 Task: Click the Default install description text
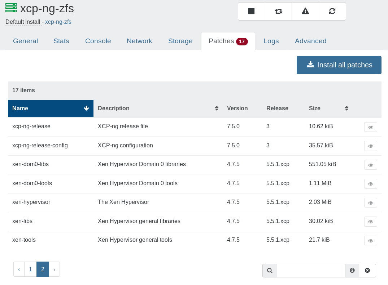coord(23,22)
